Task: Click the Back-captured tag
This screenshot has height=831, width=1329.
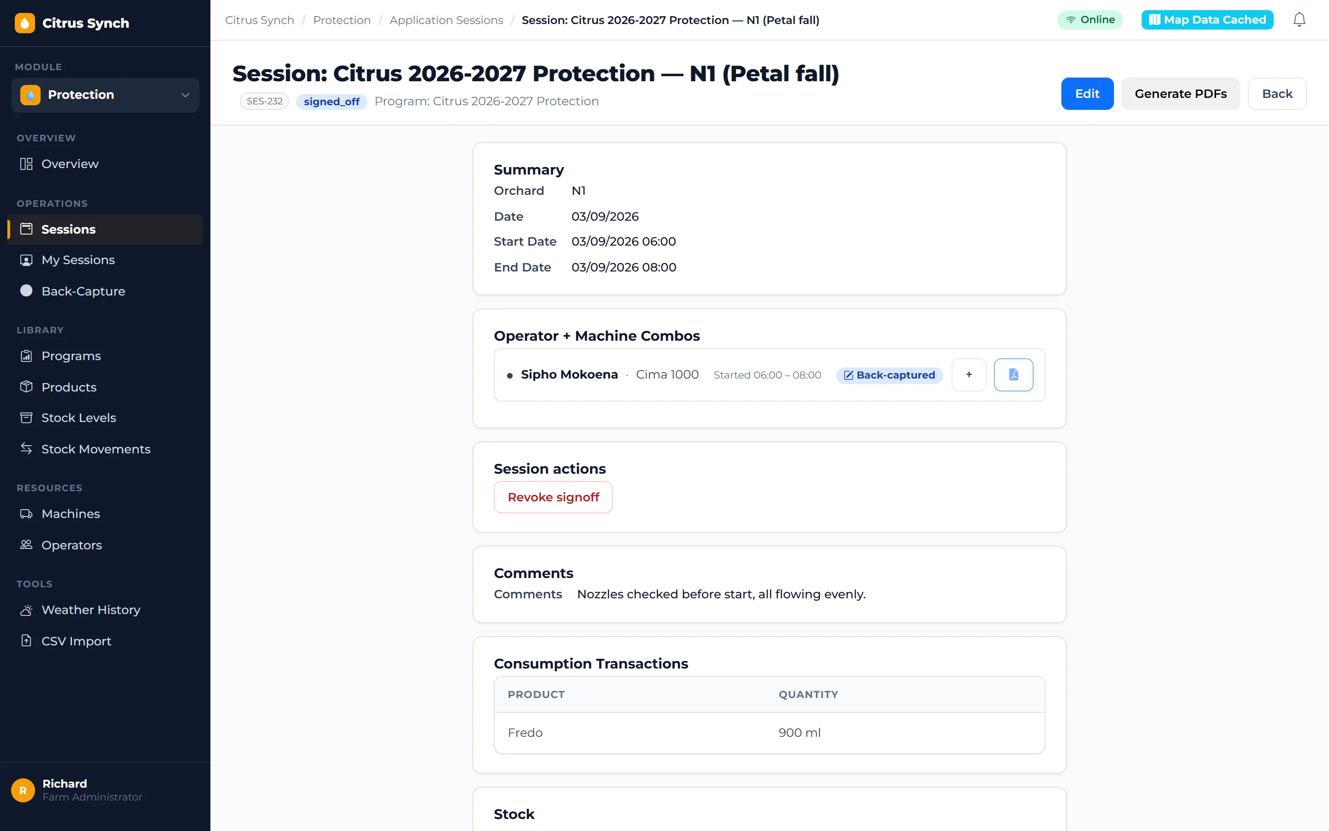Action: 889,375
